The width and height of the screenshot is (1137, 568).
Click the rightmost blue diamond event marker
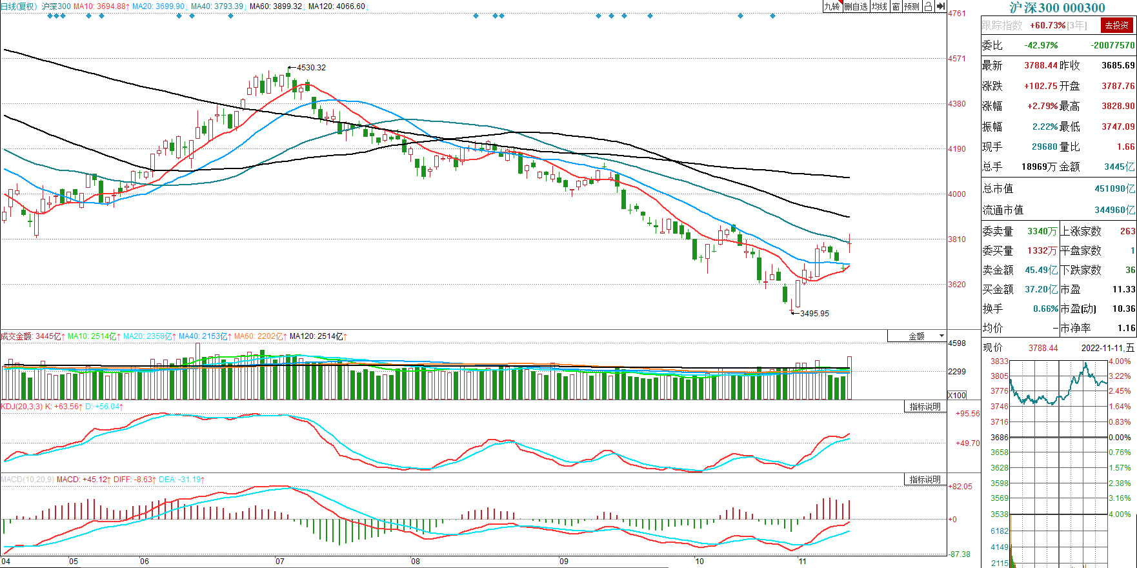pyautogui.click(x=772, y=15)
